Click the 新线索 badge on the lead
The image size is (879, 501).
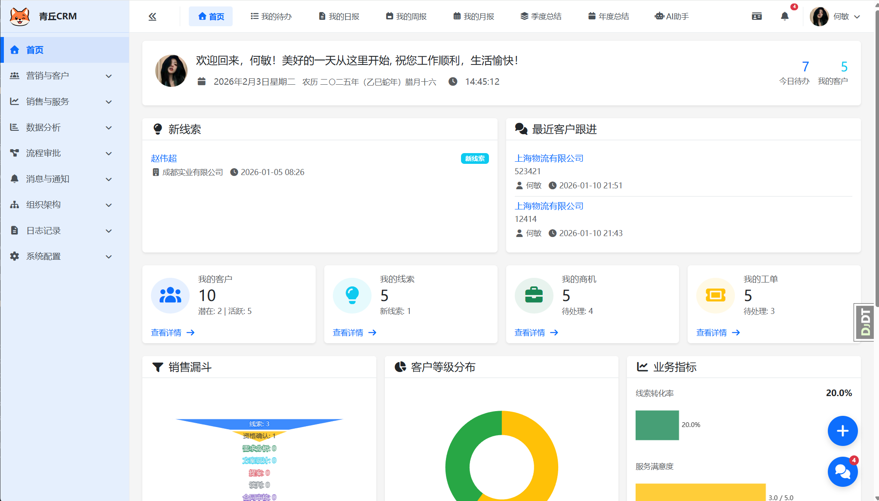tap(475, 158)
